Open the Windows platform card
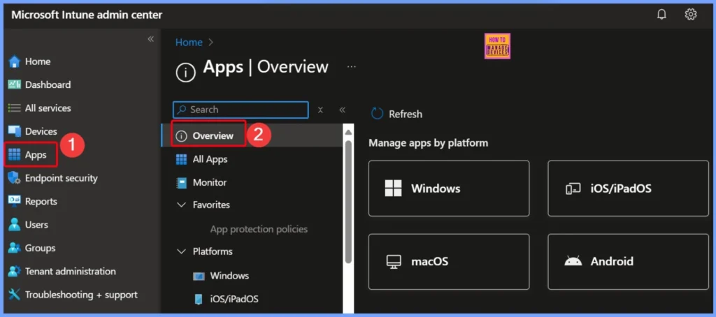Viewport: 716px width, 317px height. tap(449, 189)
